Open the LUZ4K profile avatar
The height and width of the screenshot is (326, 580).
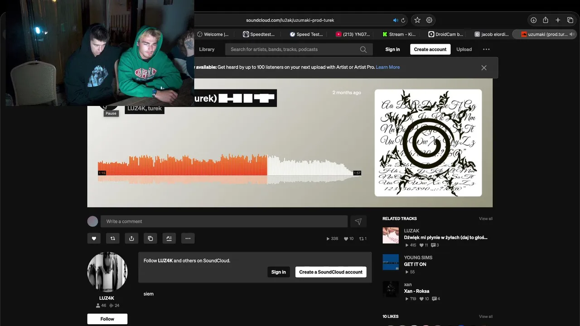(x=107, y=272)
